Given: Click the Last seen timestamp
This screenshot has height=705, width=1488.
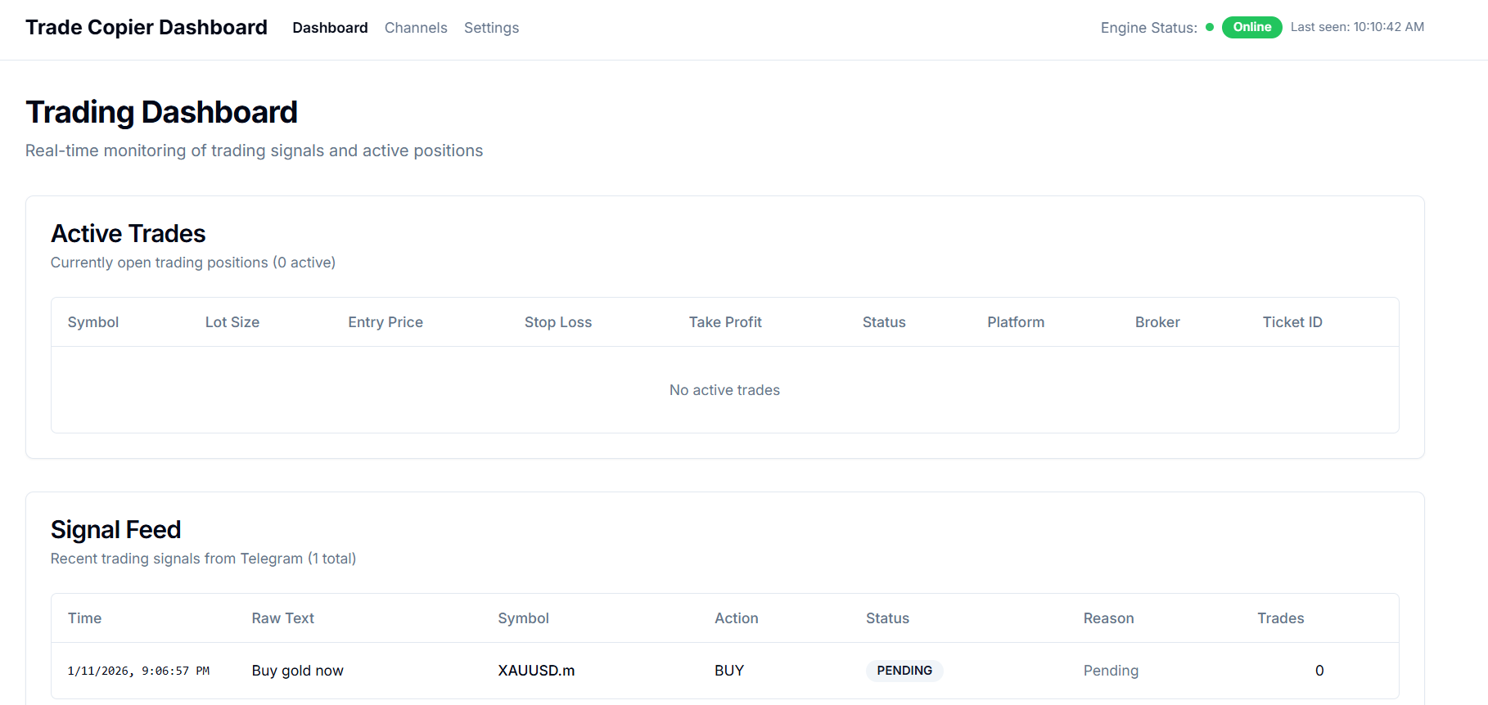Looking at the screenshot, I should click(1357, 27).
